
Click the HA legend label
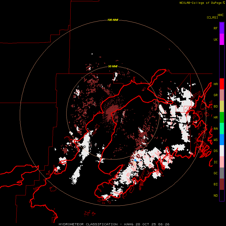tap(215, 84)
